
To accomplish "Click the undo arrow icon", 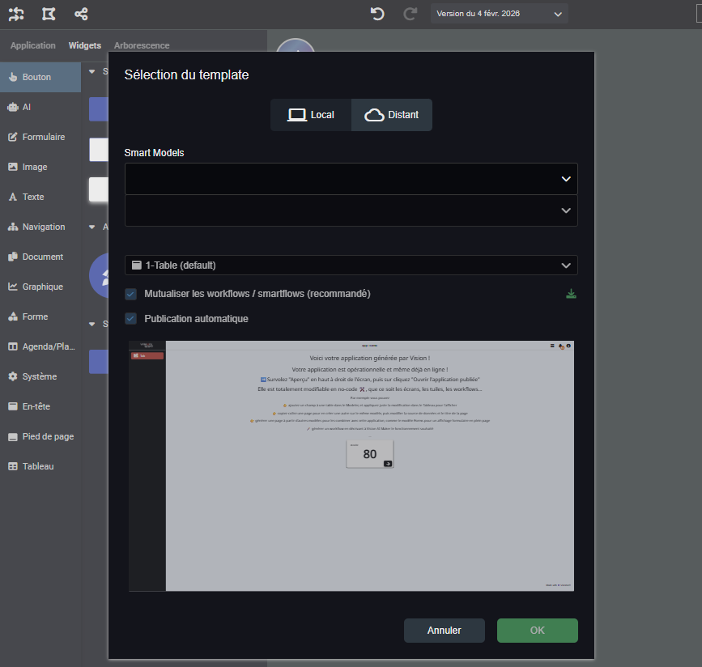I will 377,14.
